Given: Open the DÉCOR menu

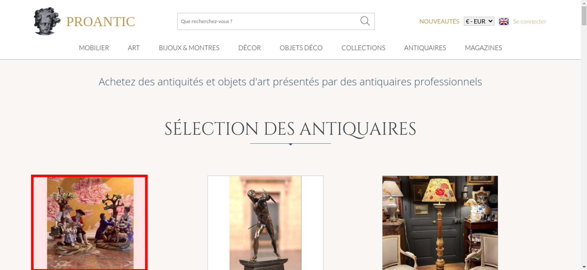Looking at the screenshot, I should tap(249, 48).
